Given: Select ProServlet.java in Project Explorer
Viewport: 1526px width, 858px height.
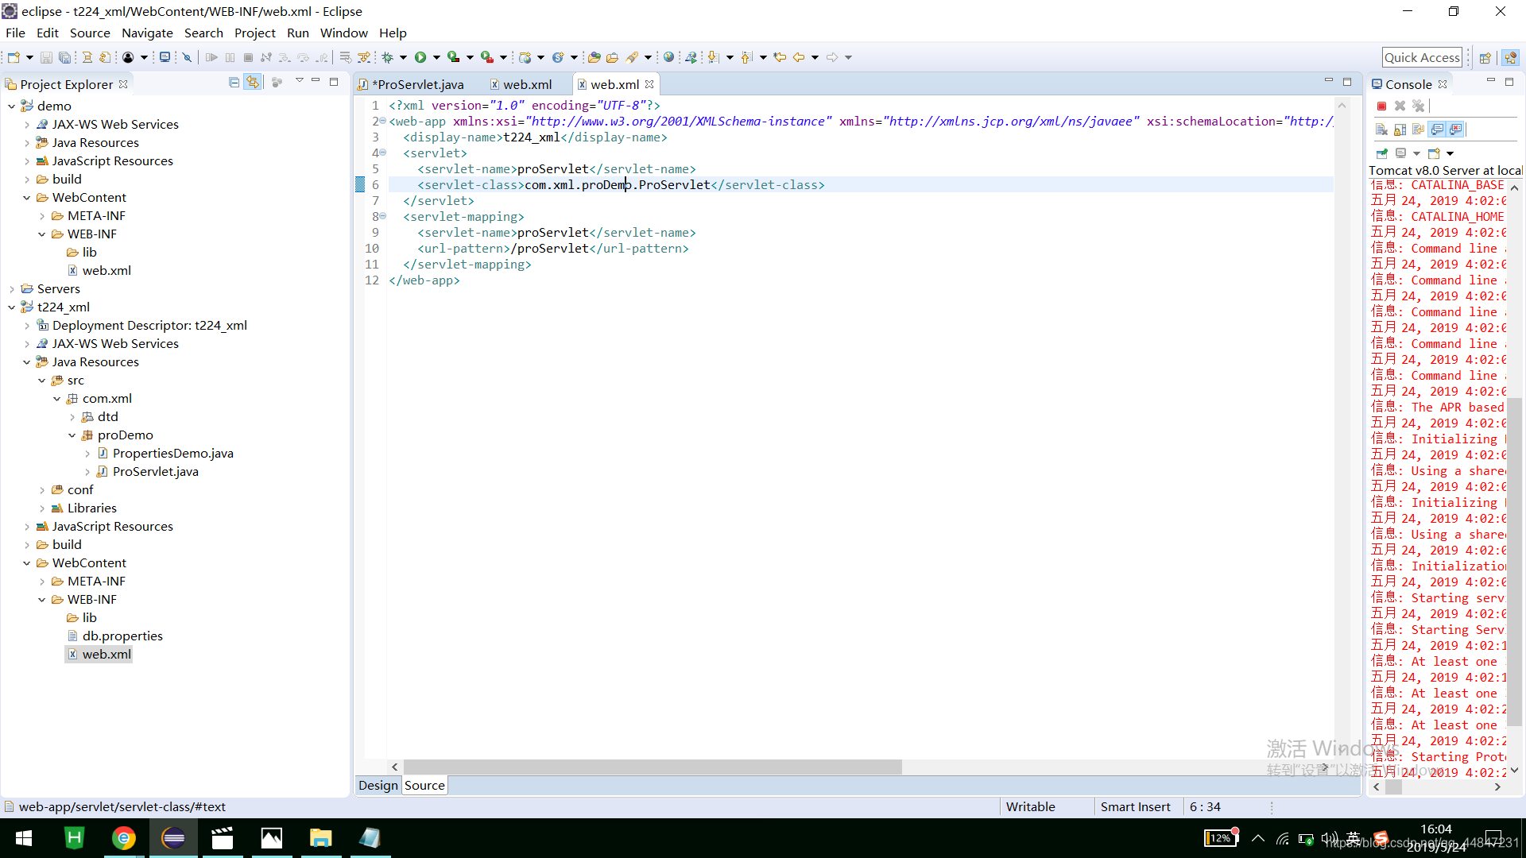Looking at the screenshot, I should (155, 471).
